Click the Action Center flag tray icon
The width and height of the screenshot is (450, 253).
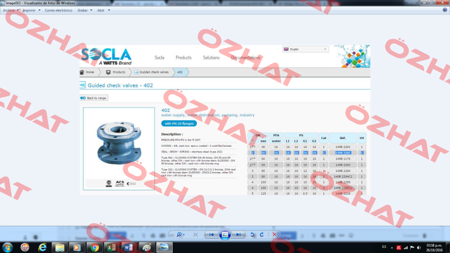click(x=412, y=247)
